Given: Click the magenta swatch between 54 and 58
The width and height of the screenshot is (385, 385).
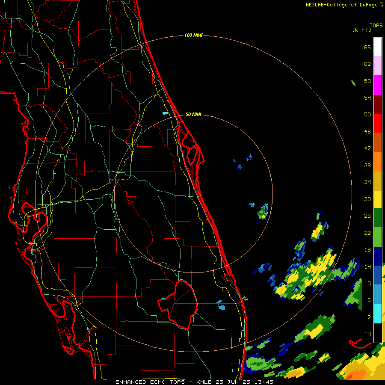Looking at the screenshot, I should pyautogui.click(x=378, y=85).
